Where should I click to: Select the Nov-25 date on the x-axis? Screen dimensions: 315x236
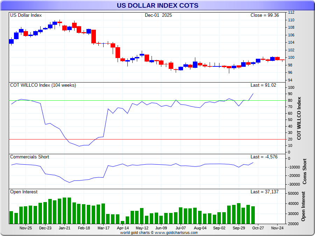pyautogui.click(x=26, y=228)
